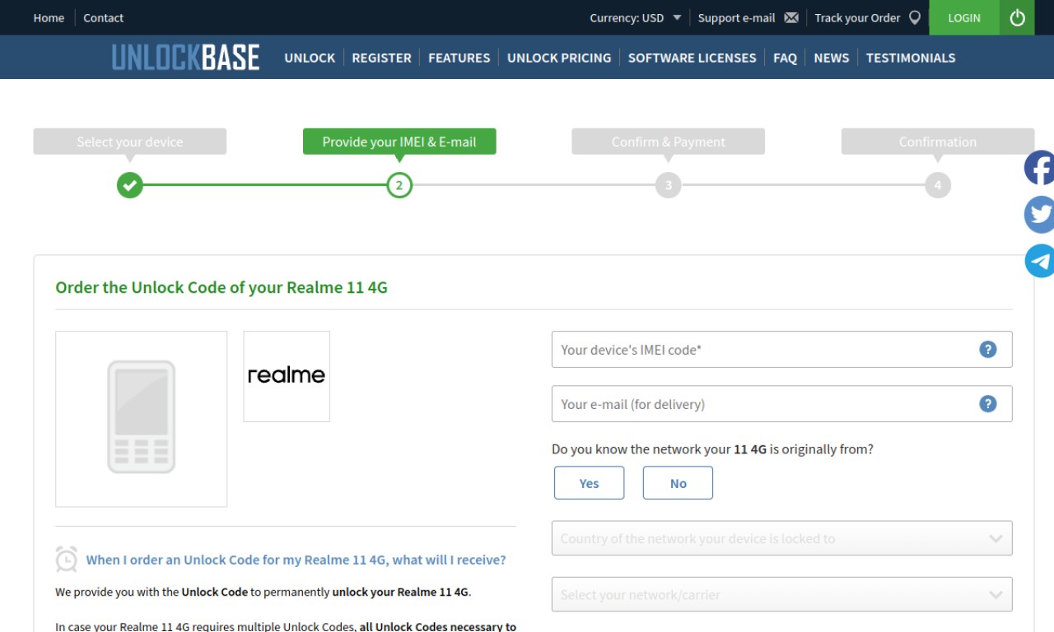Image resolution: width=1054 pixels, height=632 pixels.
Task: Expand the Select your network/carrier dropdown
Action: click(781, 594)
